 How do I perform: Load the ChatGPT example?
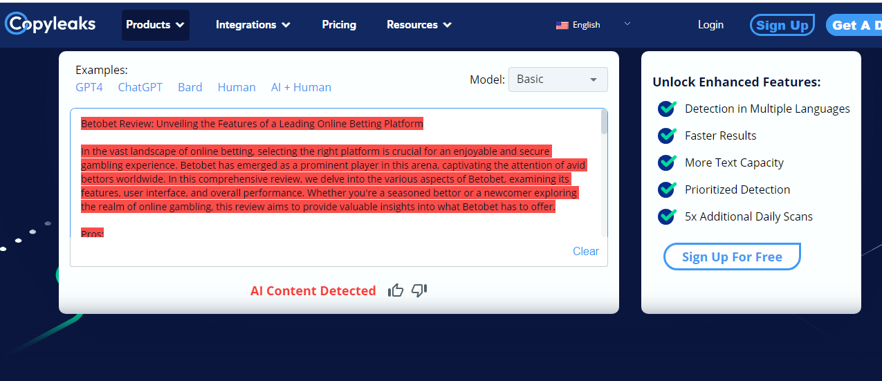tap(140, 87)
